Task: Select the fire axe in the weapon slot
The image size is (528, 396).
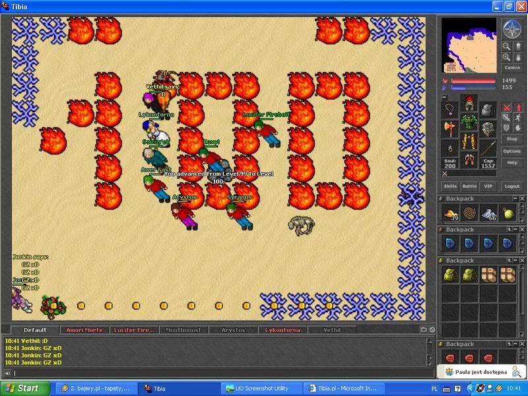Action: pyautogui.click(x=450, y=129)
